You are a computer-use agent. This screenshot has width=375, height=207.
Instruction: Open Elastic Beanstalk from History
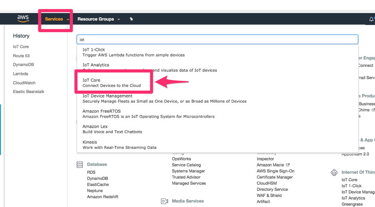pos(28,92)
